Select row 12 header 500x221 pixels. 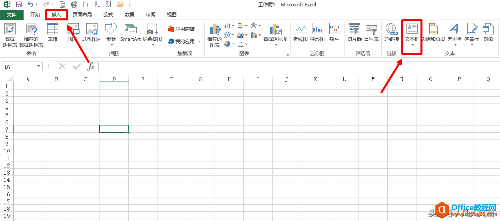(x=6, y=165)
